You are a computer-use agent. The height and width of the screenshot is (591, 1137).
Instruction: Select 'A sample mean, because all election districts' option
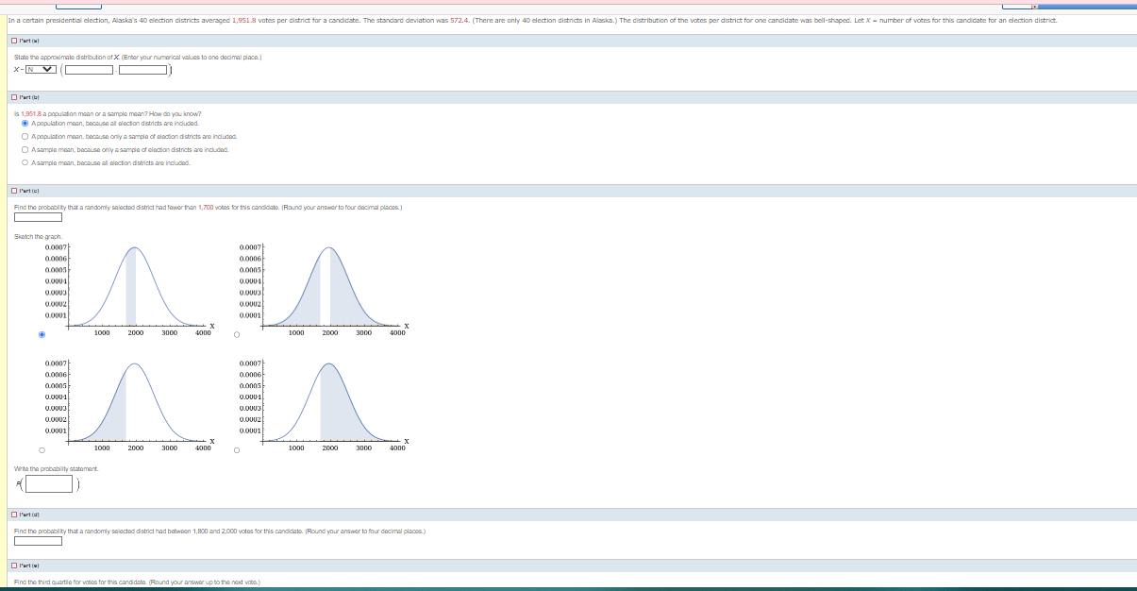pos(23,162)
